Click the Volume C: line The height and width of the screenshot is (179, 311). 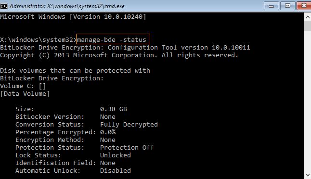[x=23, y=86]
